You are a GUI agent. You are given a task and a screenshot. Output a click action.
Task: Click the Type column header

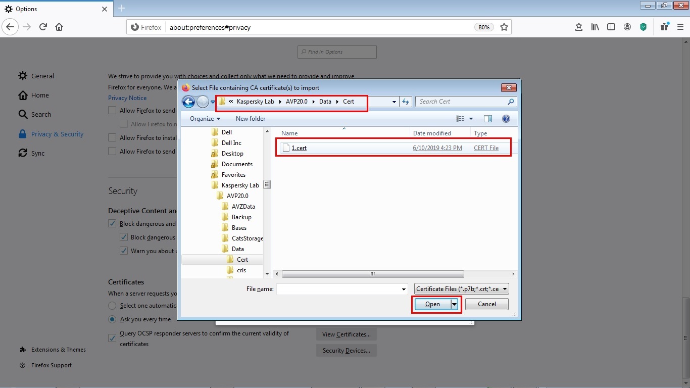click(481, 133)
